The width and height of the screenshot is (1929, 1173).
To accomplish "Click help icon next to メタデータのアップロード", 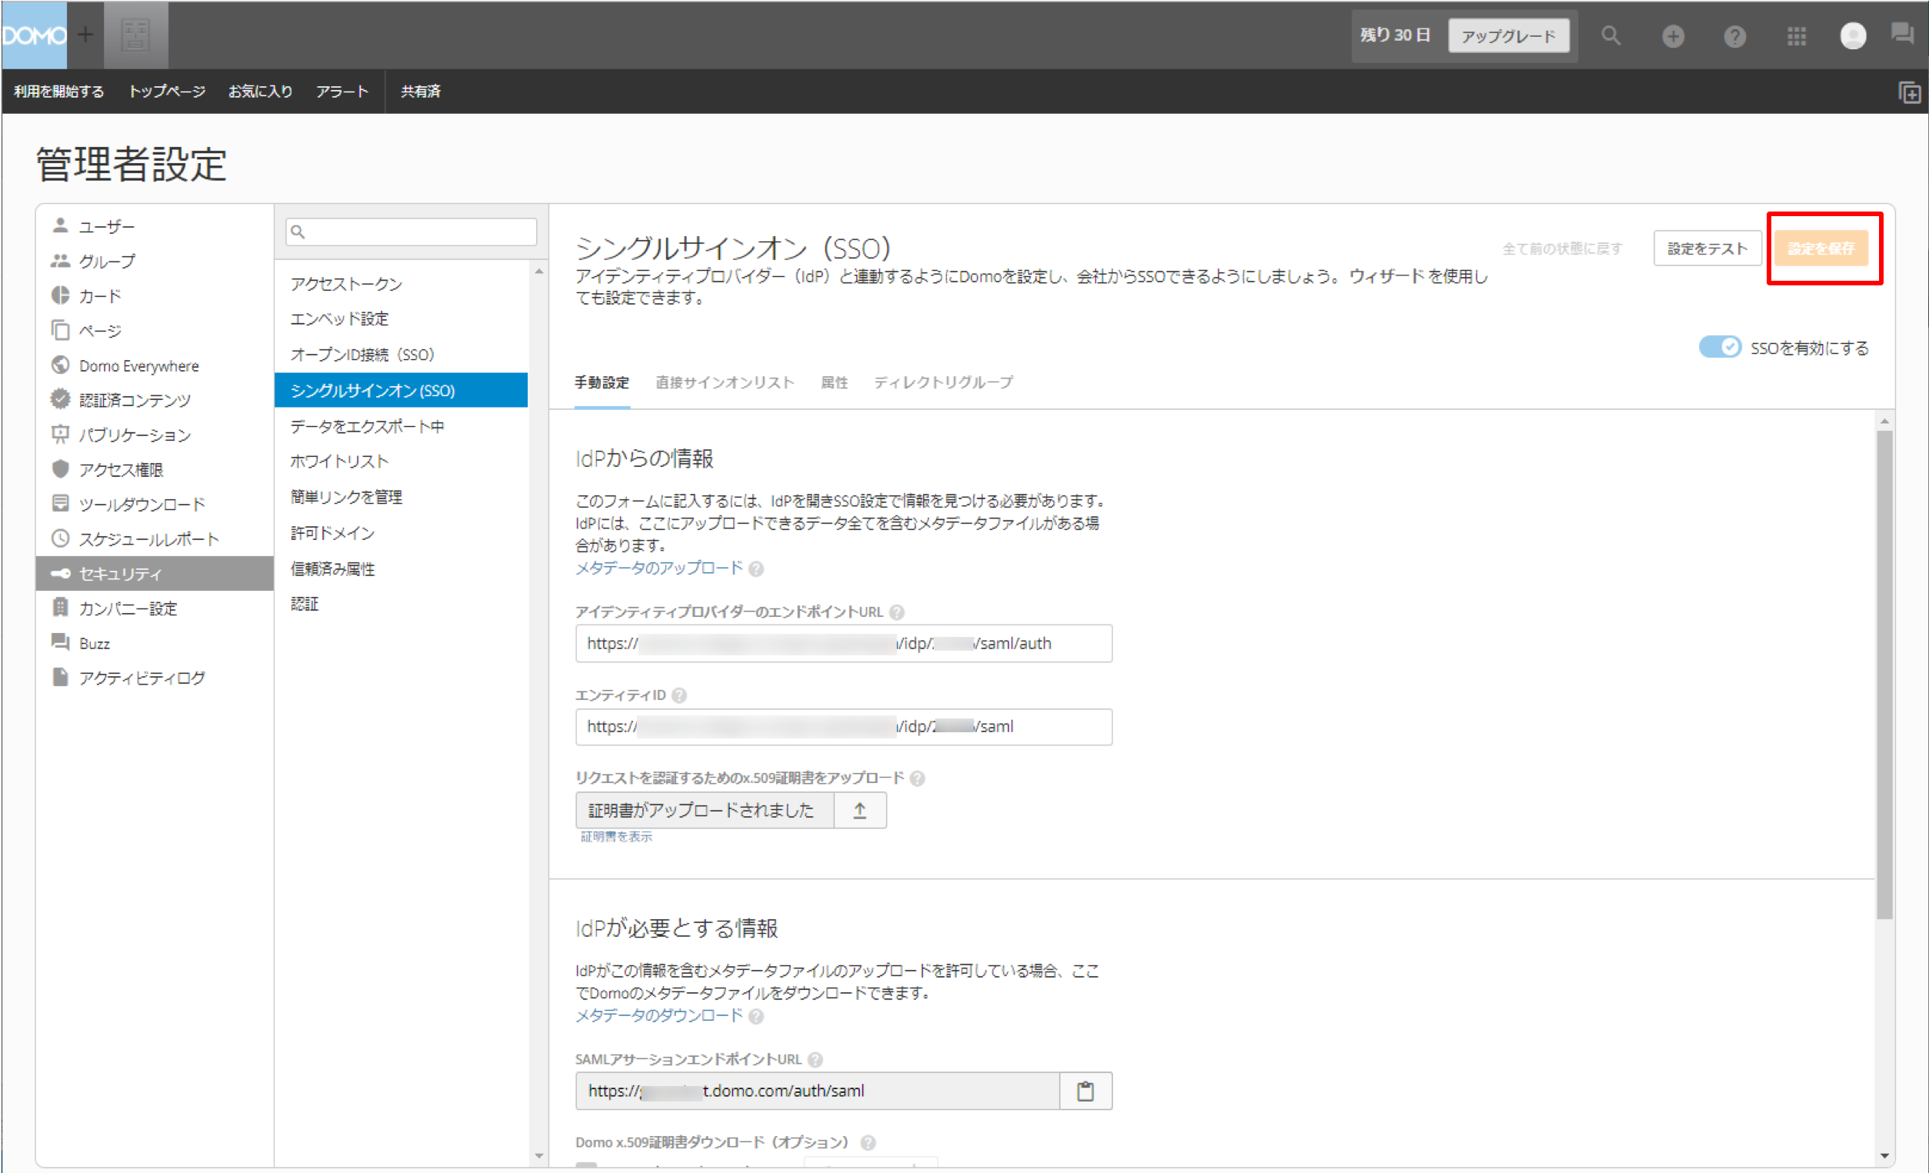I will tap(755, 569).
